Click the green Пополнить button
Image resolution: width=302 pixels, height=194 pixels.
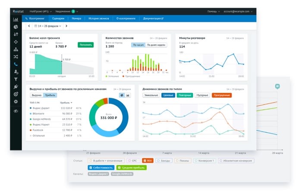point(85,45)
